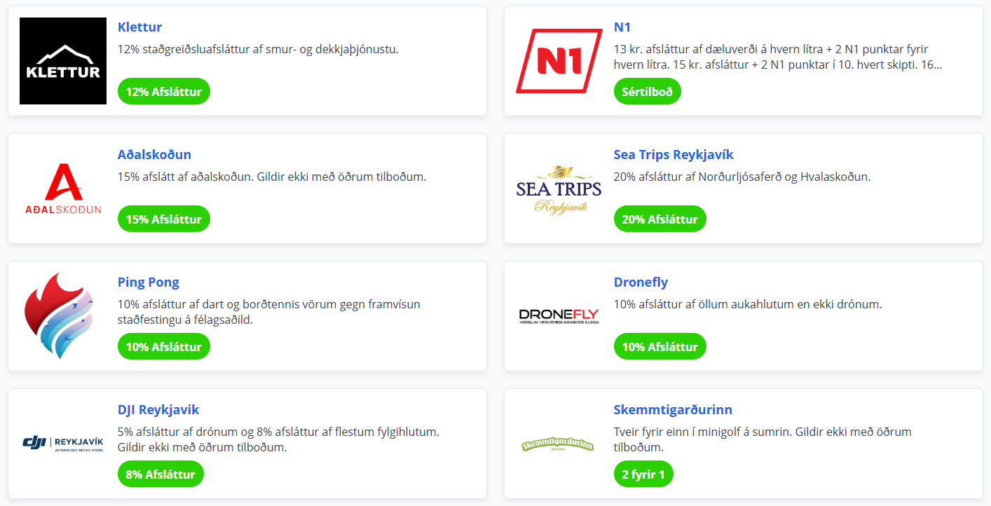This screenshot has width=991, height=506.
Task: Open the N1 title link
Action: pyautogui.click(x=622, y=27)
